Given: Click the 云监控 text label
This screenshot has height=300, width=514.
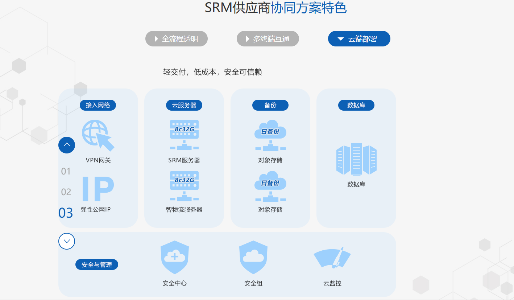Looking at the screenshot, I should click(332, 283).
